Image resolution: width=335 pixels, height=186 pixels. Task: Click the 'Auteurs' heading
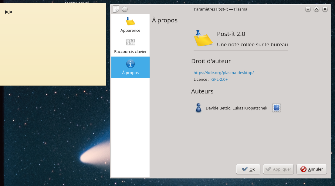coord(202,91)
